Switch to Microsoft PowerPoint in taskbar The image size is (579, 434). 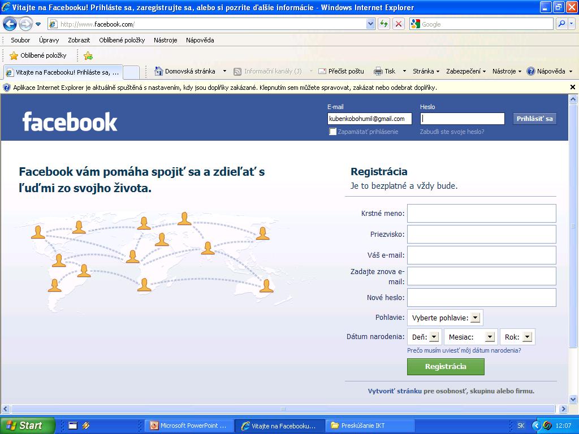coord(190,426)
